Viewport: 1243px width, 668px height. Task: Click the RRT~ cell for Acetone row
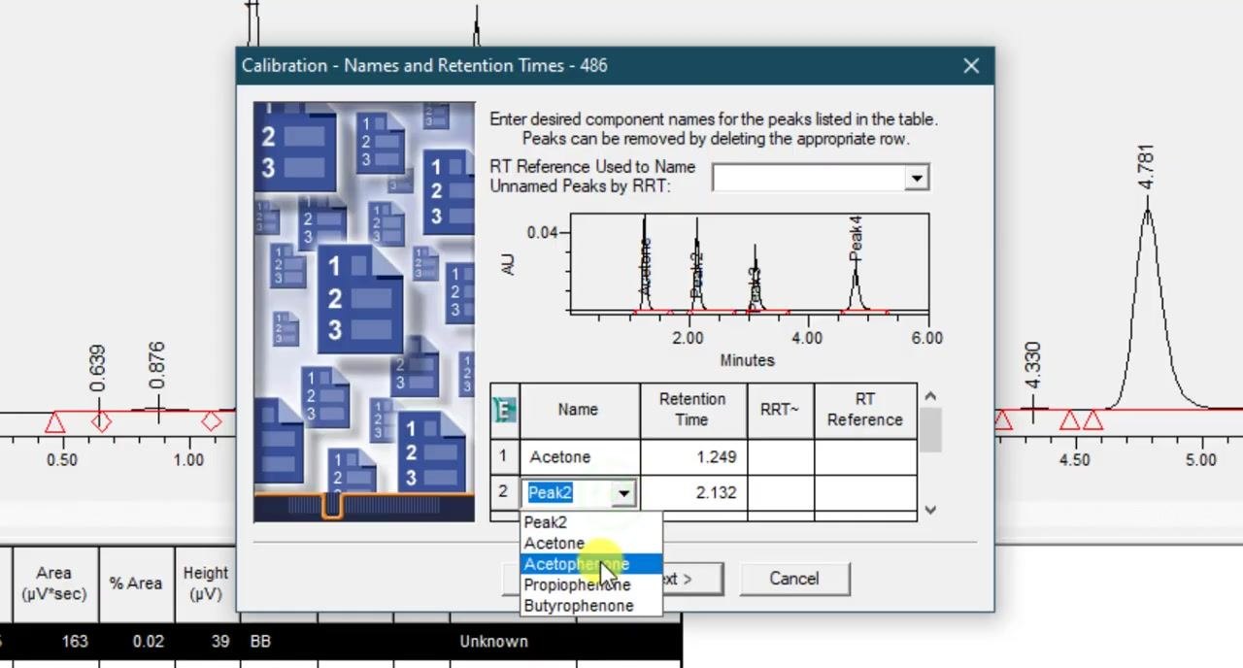click(x=780, y=457)
